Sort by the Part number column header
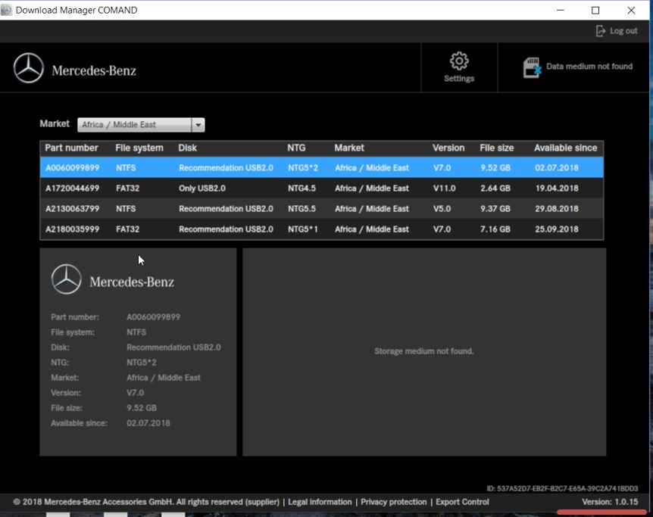This screenshot has width=653, height=517. [71, 148]
